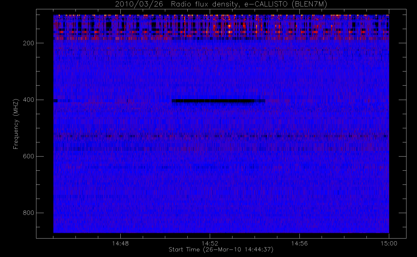Click the x-axis label 'Start Time (26-Mar-10 14:44:37)'

tap(221, 250)
